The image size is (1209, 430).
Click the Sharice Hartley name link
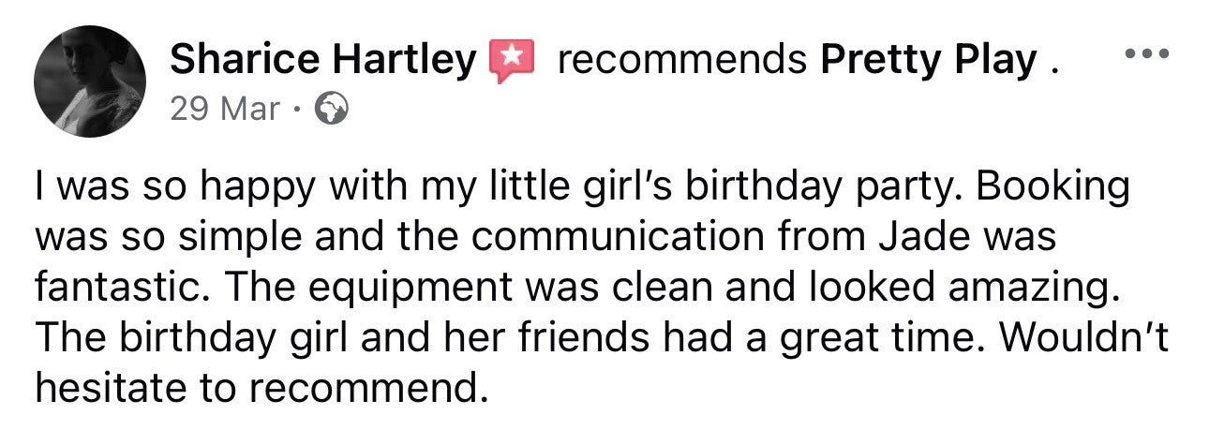[x=324, y=61]
